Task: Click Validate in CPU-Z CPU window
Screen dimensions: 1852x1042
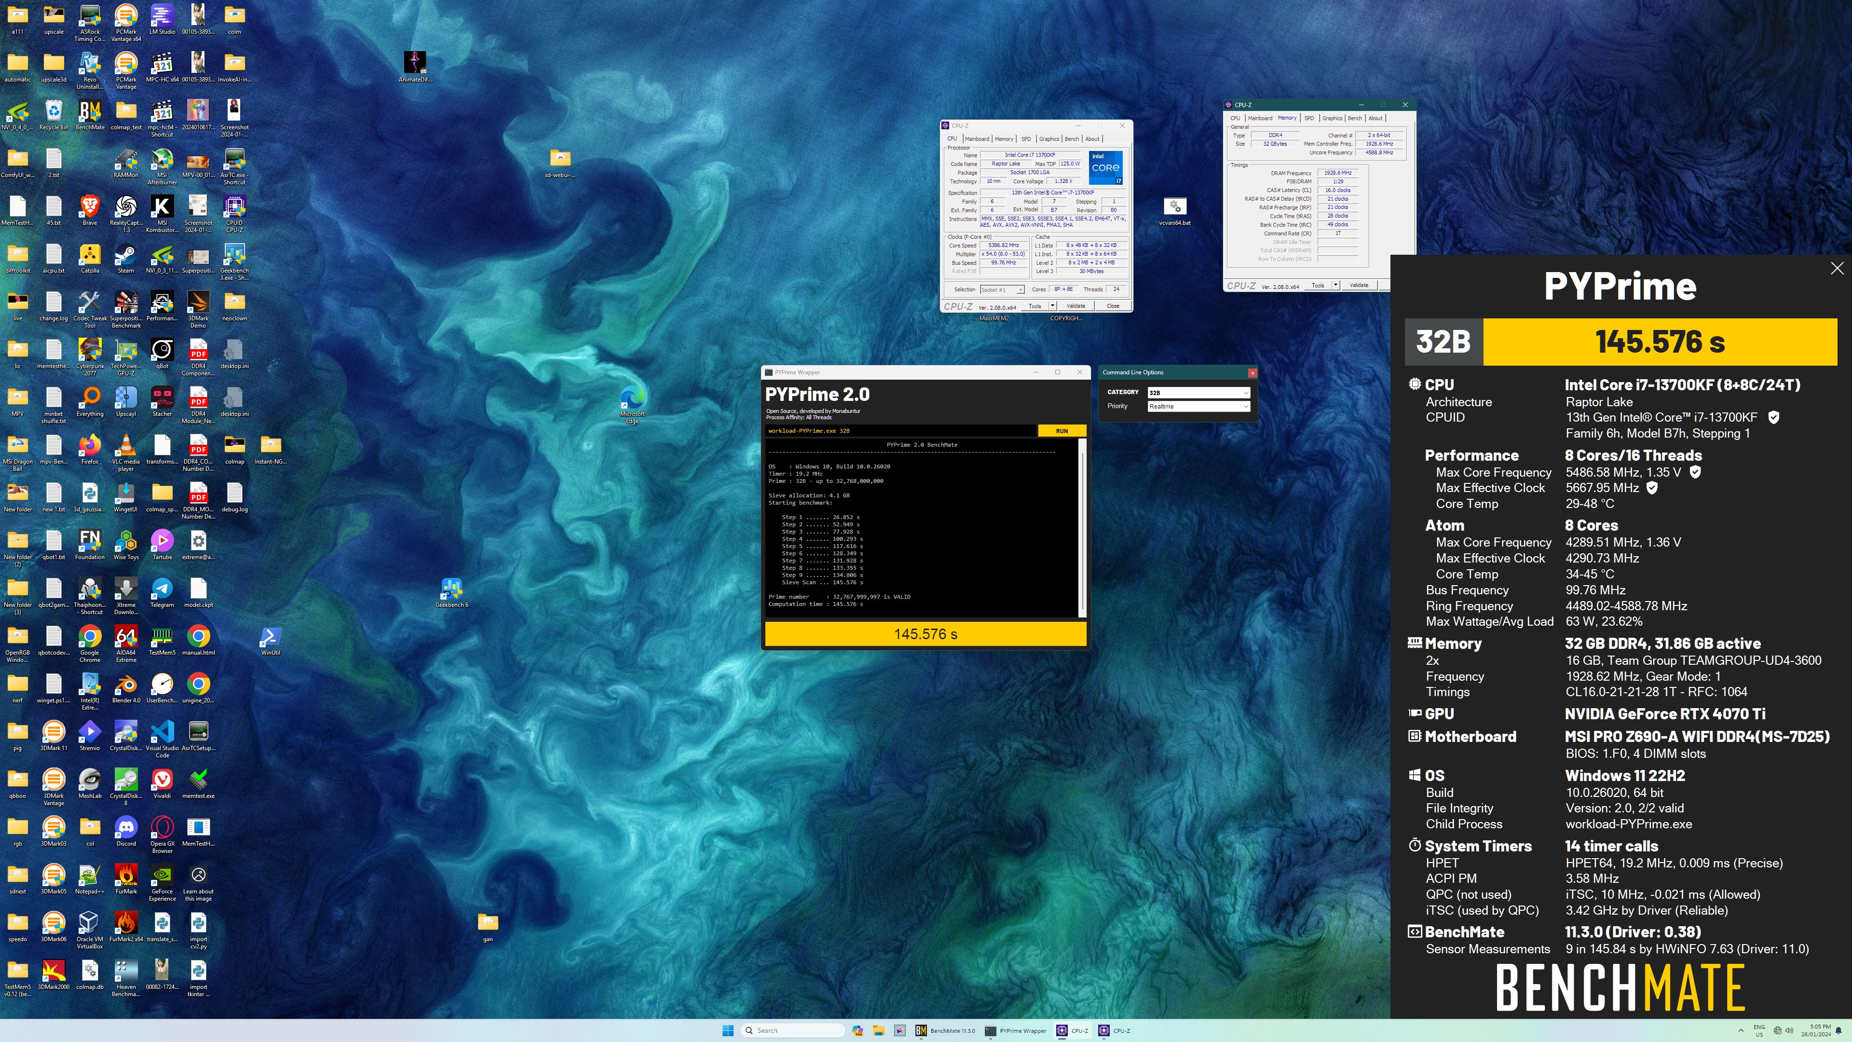Action: [x=1076, y=306]
